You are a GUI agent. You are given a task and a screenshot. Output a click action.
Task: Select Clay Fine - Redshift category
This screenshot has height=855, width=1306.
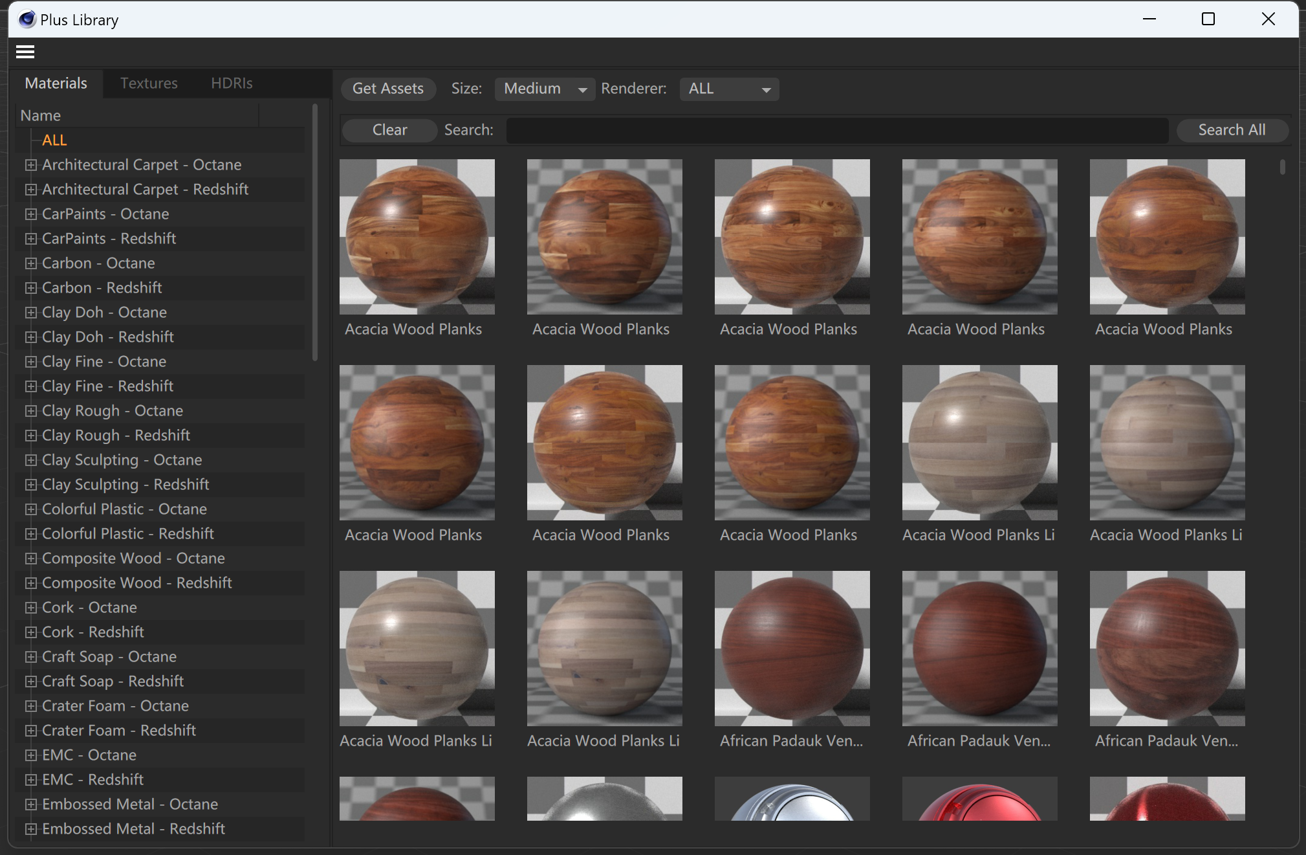107,386
